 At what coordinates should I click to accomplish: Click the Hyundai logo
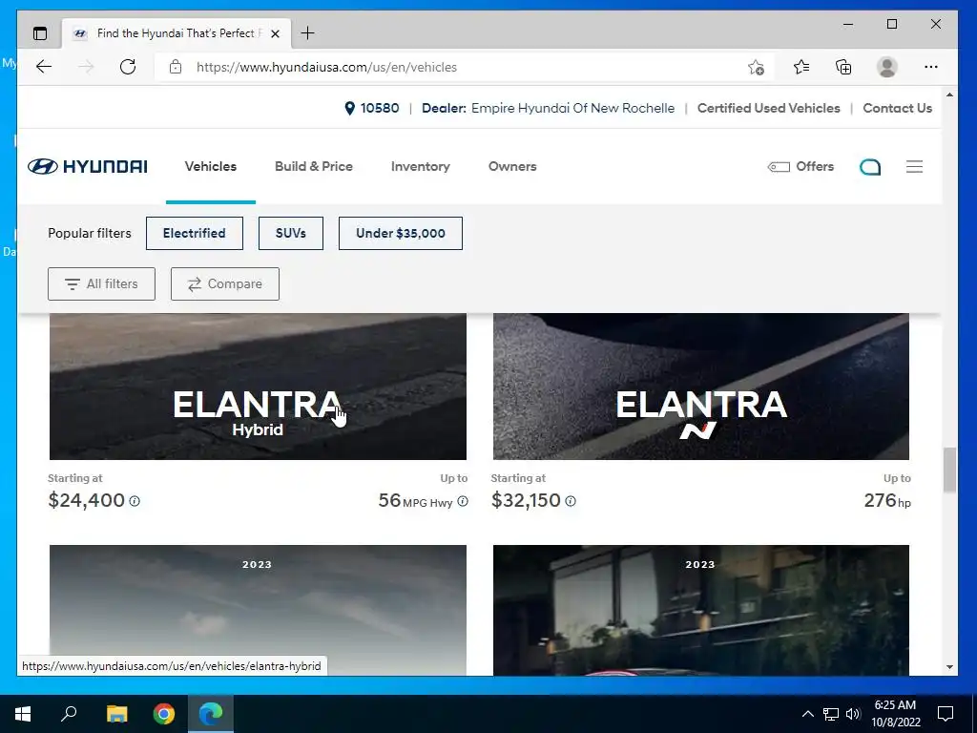pos(87,166)
